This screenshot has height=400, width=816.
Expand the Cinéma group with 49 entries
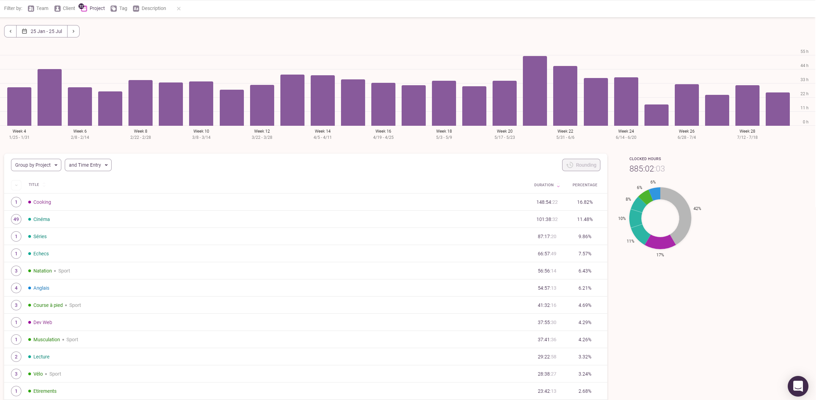click(16, 219)
